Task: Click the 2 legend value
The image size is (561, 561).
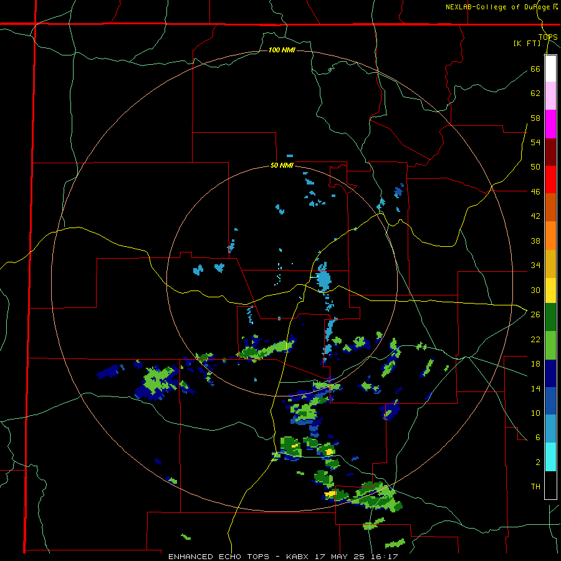Action: (x=537, y=463)
